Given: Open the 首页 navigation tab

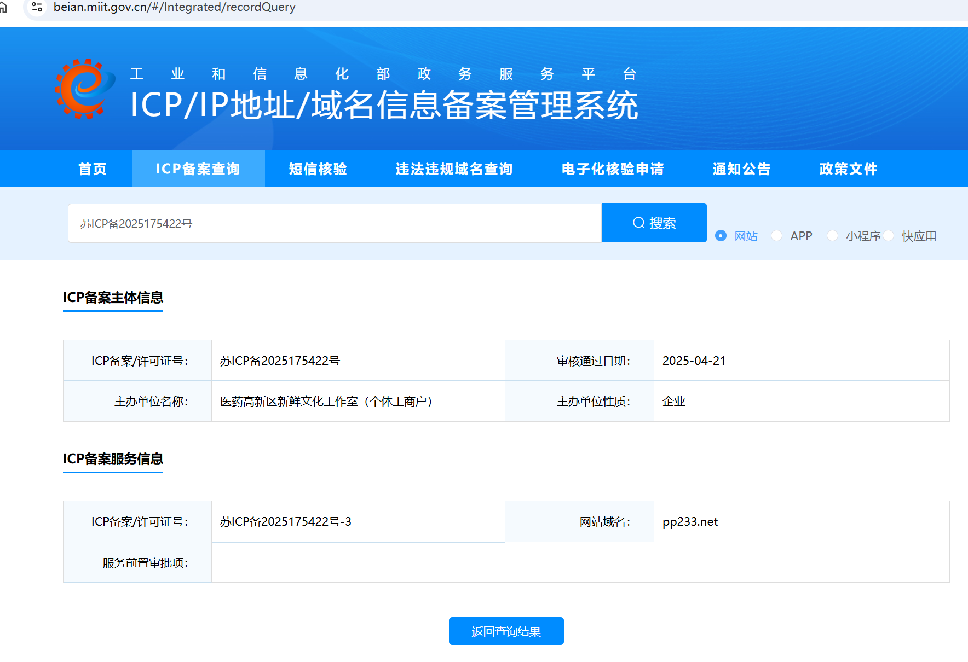Looking at the screenshot, I should coord(93,169).
